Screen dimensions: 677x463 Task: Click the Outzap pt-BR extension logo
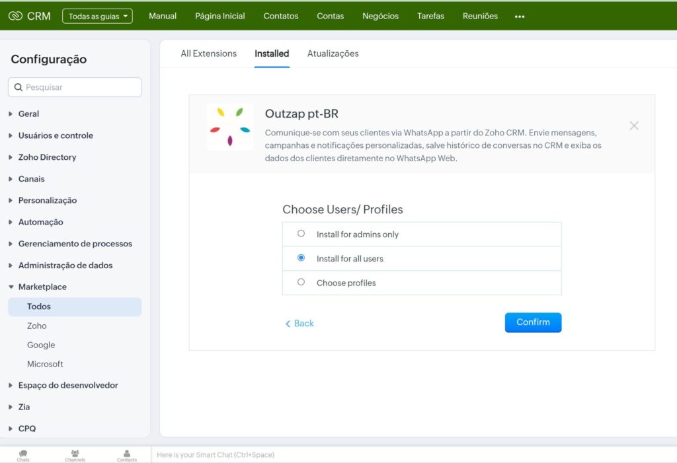(x=230, y=127)
